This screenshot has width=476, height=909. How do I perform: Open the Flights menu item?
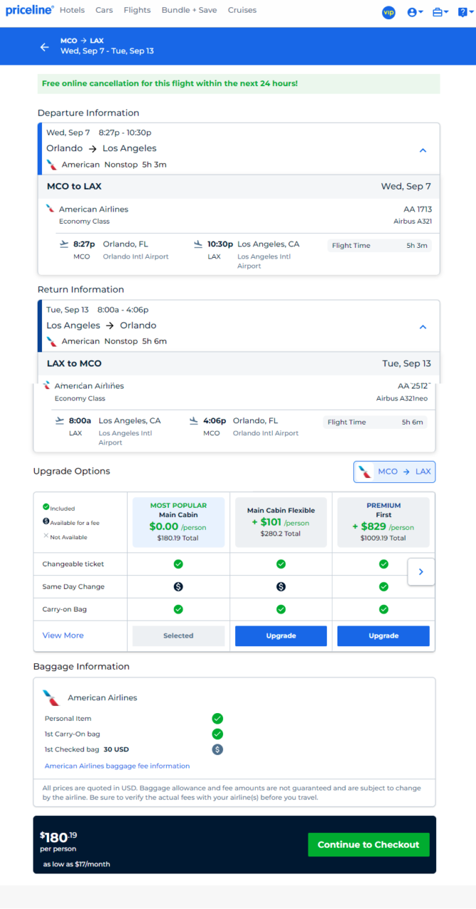137,11
